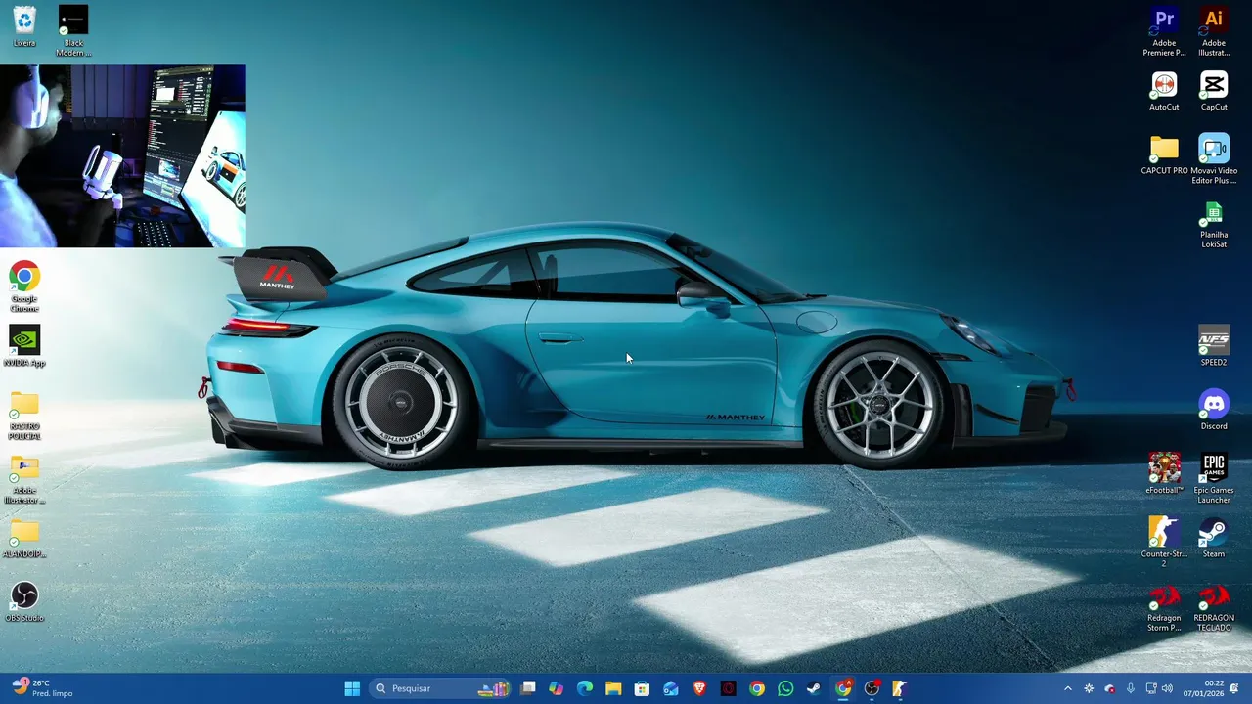Open the Epic Games Launcher shortcut

(1214, 478)
